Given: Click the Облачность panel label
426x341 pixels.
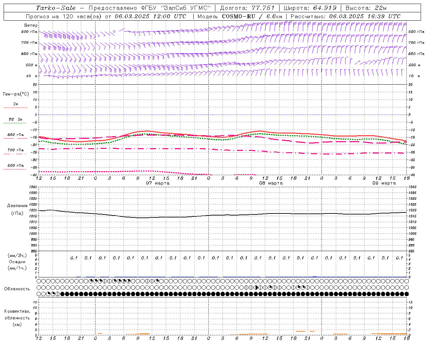Looking at the screenshot, I should (17, 289).
